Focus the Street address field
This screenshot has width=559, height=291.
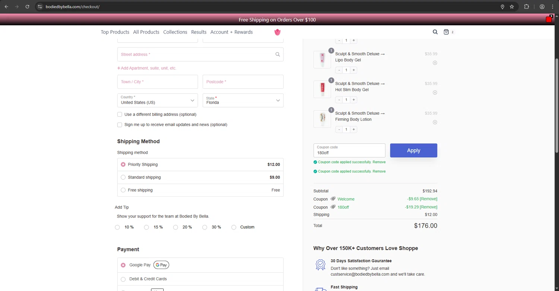pyautogui.click(x=200, y=54)
